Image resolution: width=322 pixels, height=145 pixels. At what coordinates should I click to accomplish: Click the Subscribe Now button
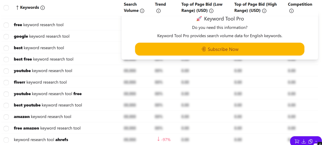(x=219, y=49)
